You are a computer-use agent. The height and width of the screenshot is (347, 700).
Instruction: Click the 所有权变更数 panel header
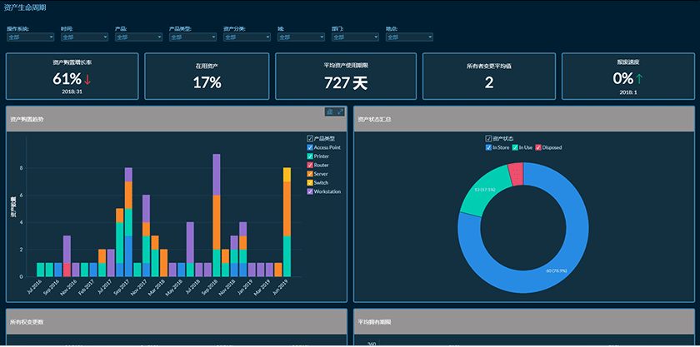click(177, 321)
